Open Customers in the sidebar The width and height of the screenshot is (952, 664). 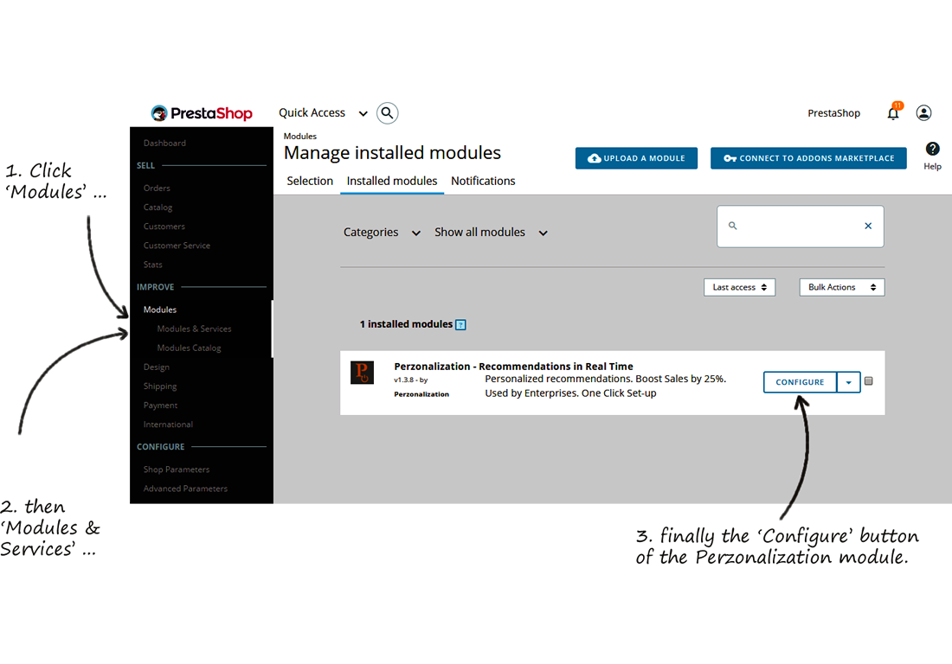pos(164,227)
